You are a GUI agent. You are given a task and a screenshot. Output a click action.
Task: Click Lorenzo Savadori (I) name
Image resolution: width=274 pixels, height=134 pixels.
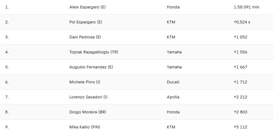point(88,97)
